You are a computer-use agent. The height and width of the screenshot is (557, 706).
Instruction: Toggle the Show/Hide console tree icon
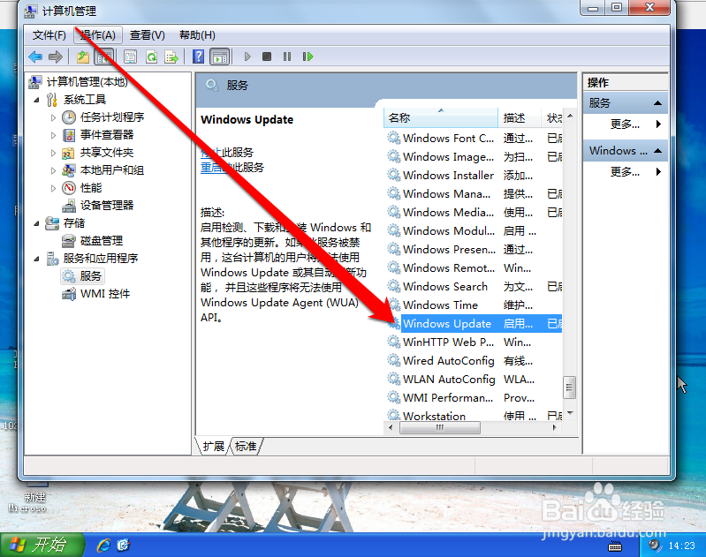click(x=104, y=56)
